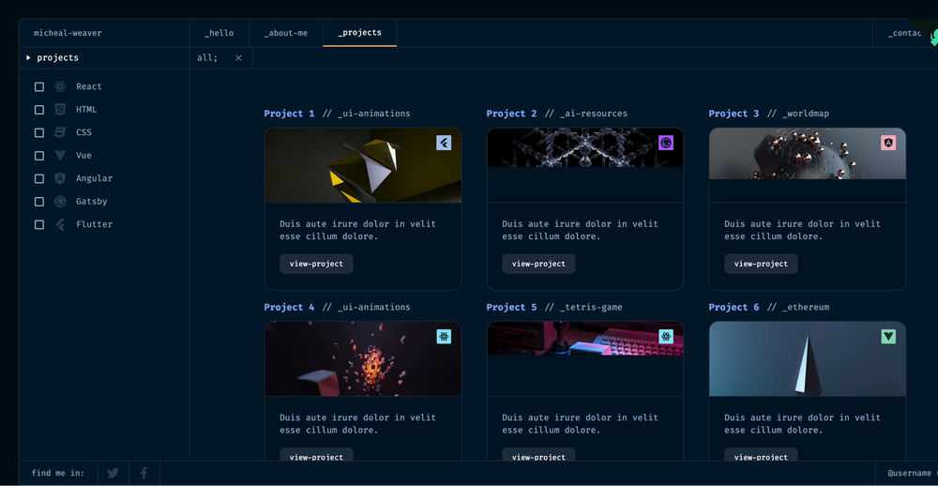The width and height of the screenshot is (938, 486).
Task: Check the HTML filter checkbox
Action: click(x=38, y=110)
